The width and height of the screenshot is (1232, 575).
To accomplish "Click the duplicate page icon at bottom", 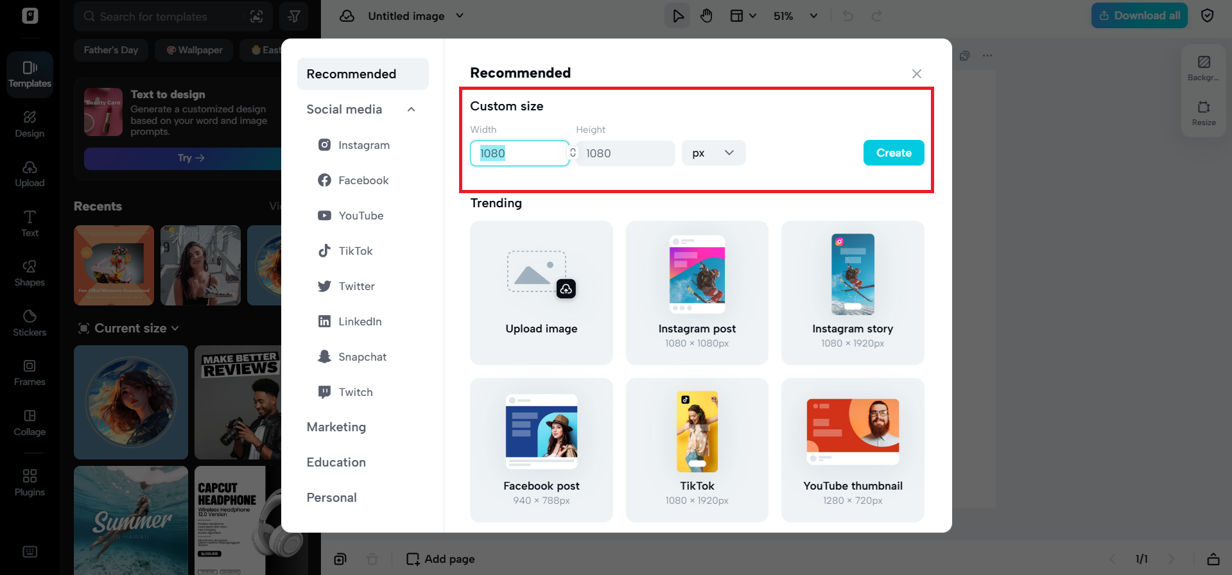I will click(x=340, y=559).
